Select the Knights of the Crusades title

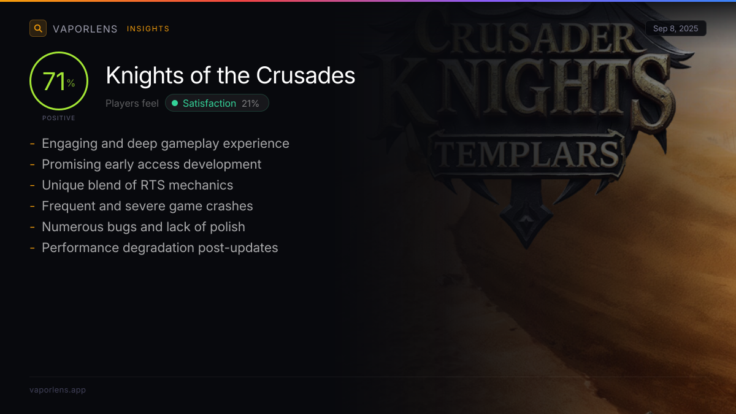[x=230, y=75]
